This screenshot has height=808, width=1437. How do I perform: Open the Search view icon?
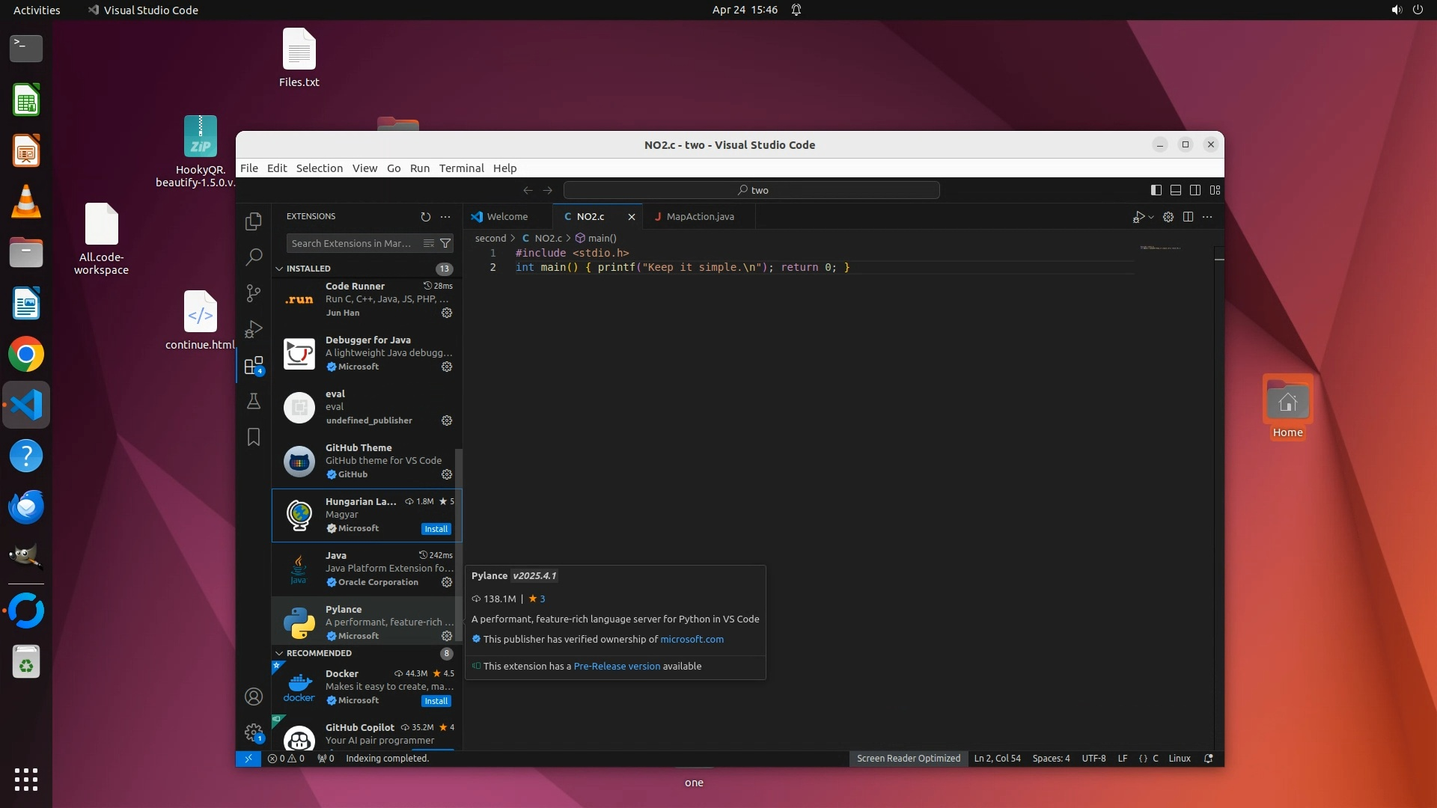click(254, 257)
